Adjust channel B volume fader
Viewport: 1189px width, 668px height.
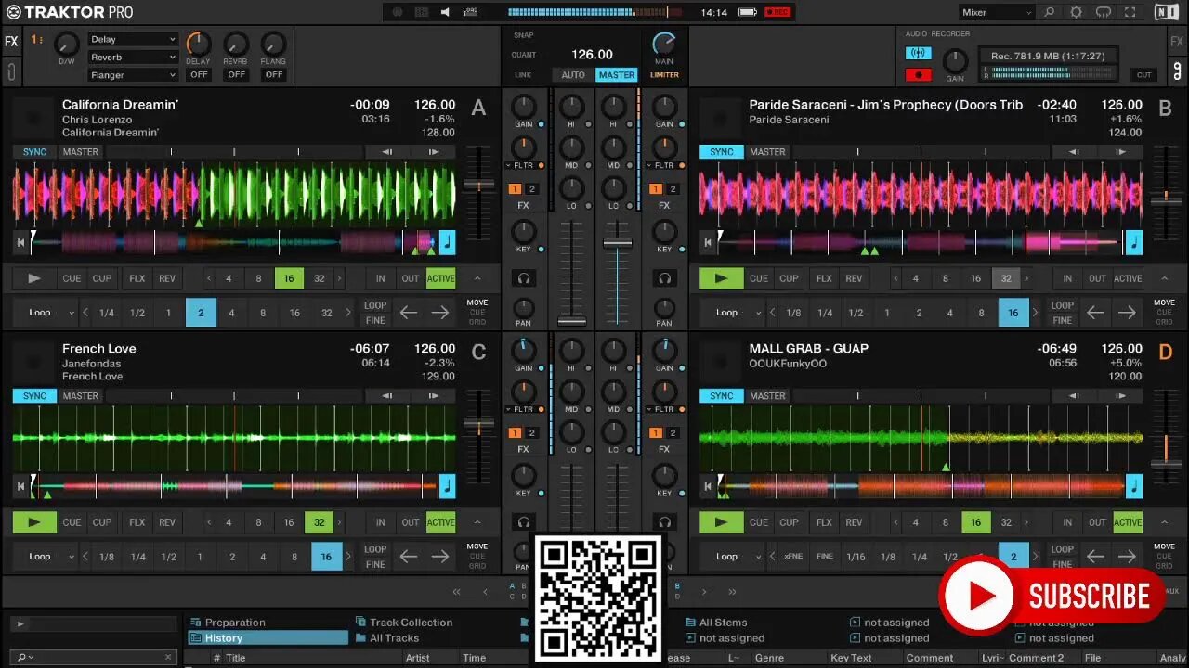pos(618,243)
